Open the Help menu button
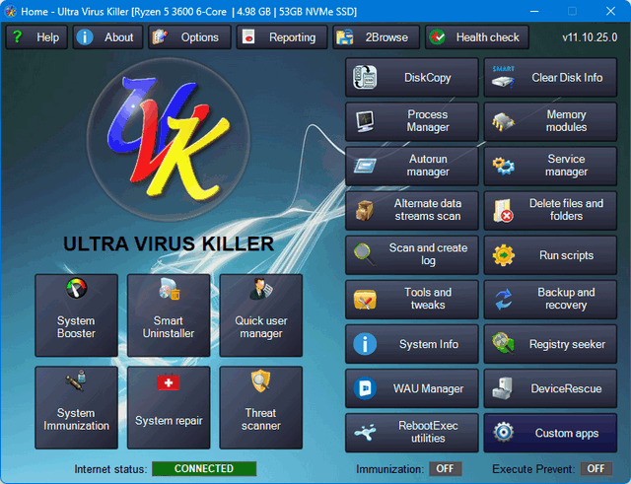 [36, 37]
